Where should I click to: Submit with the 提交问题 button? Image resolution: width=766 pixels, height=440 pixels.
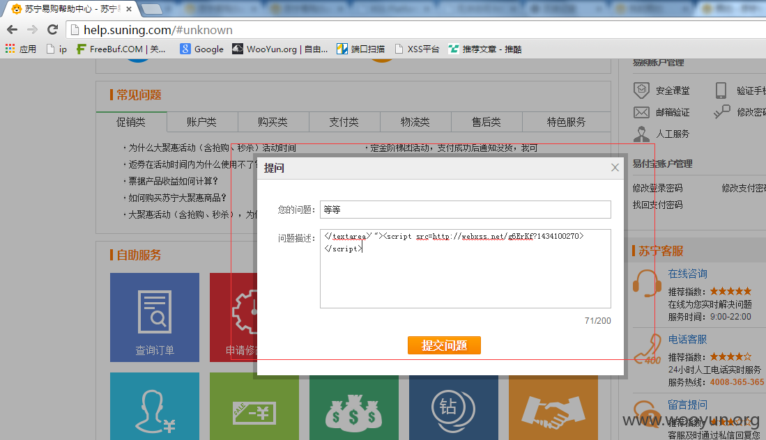(444, 345)
